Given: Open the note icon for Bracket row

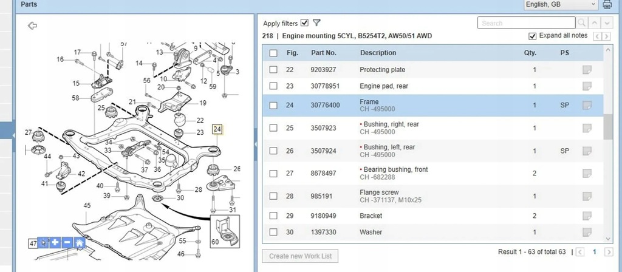Looking at the screenshot, I should point(587,216).
